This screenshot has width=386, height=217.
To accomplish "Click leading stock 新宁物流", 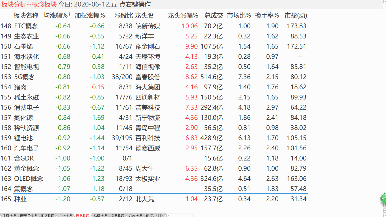I will point(148,118).
